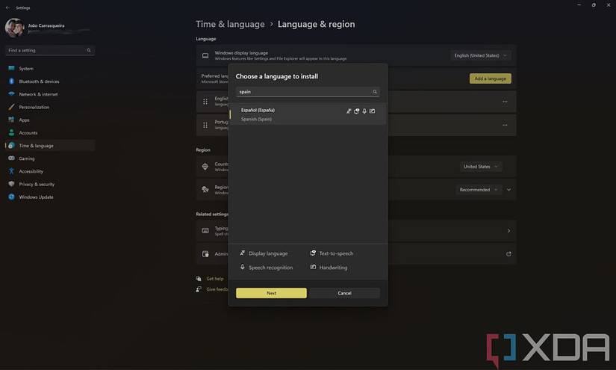Open Network & internet in sidebar

pos(49,94)
